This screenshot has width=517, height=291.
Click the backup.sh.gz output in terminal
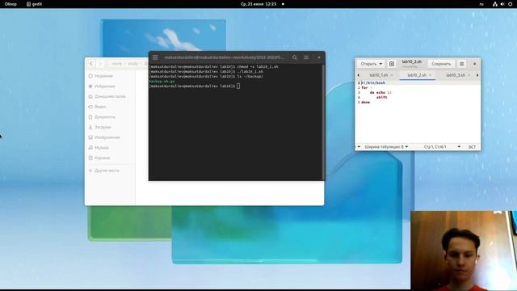pos(162,81)
